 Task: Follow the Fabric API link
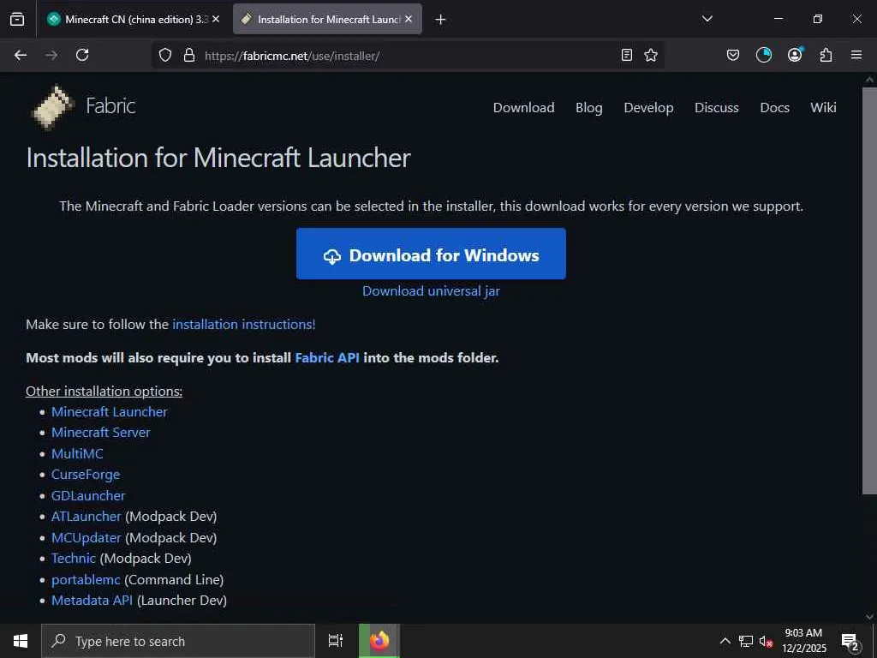[x=327, y=357]
